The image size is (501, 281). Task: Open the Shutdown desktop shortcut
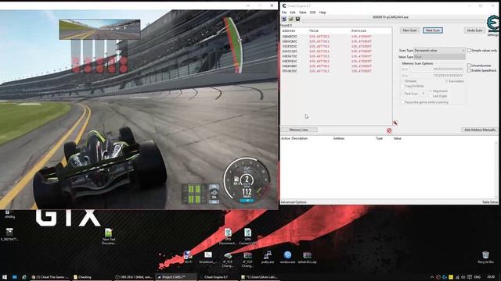point(208,258)
